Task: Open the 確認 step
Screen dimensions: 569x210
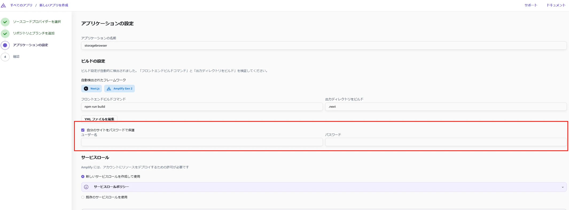Action: pos(16,56)
